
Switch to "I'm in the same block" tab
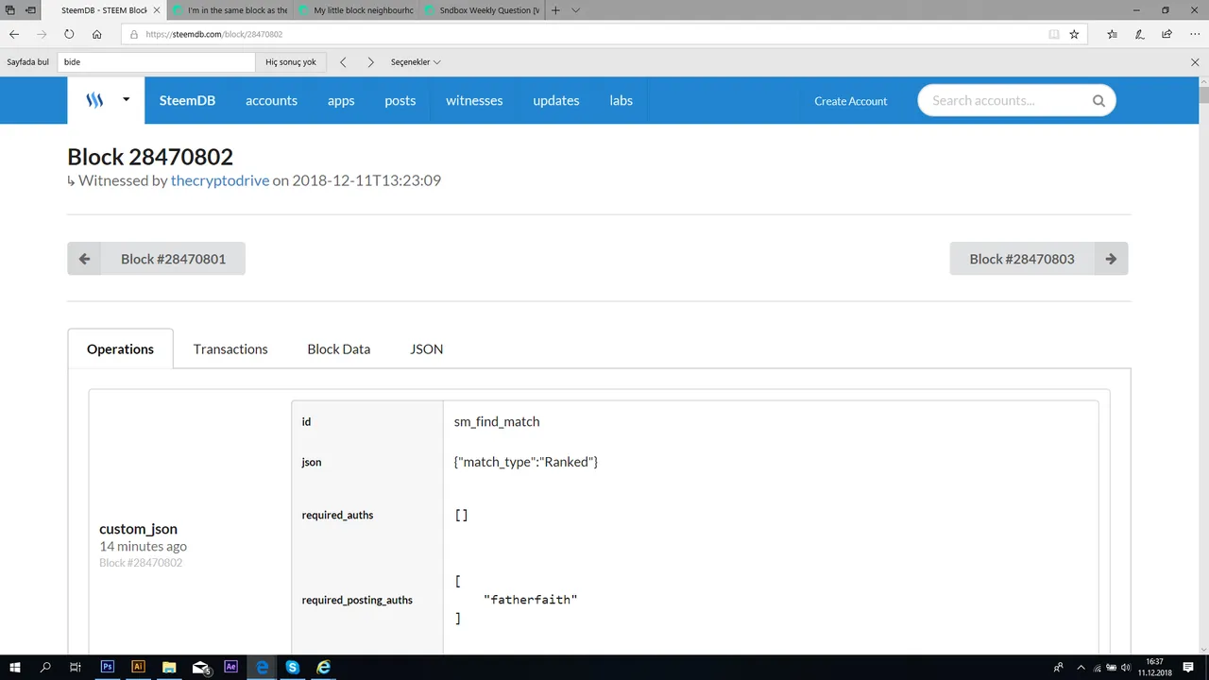pyautogui.click(x=230, y=10)
